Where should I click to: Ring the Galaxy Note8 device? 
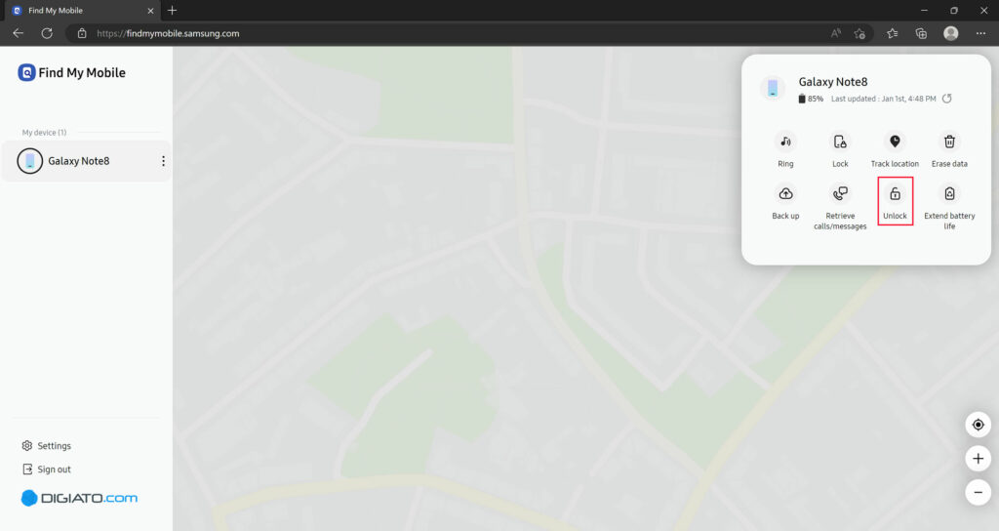[x=785, y=142]
